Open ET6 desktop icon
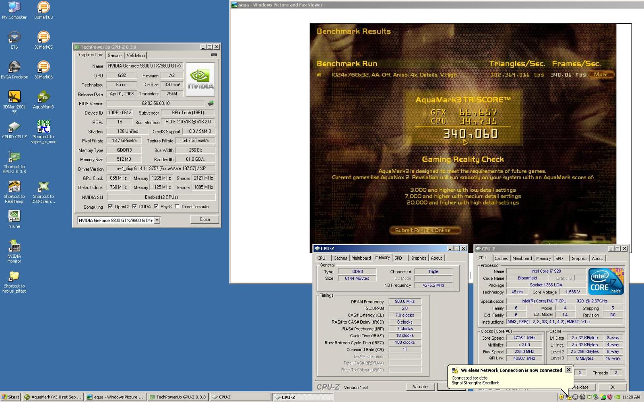 point(14,40)
